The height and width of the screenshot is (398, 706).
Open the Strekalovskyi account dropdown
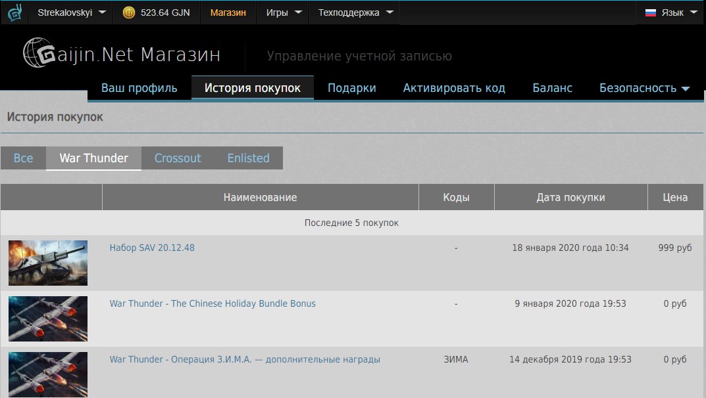point(71,12)
